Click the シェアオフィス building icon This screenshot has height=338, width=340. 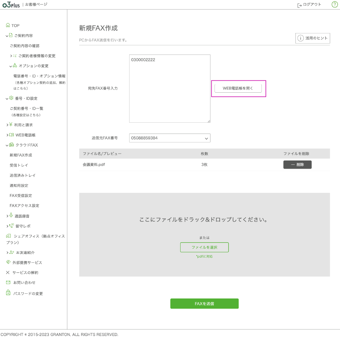(8, 236)
